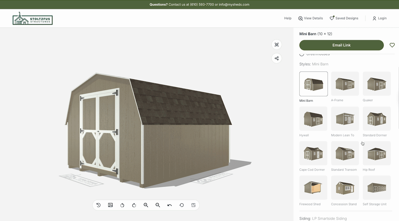Select the partially hidden Greenhouses radio button
The width and height of the screenshot is (399, 221).
click(x=302, y=54)
